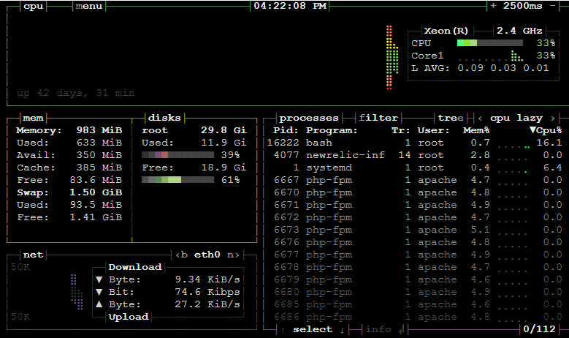Open info for selected process

[378, 329]
